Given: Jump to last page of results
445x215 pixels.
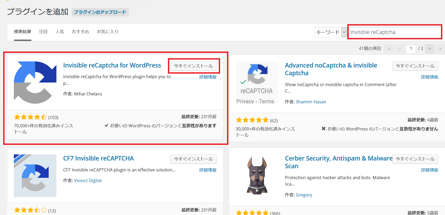Looking at the screenshot, I should [x=440, y=49].
